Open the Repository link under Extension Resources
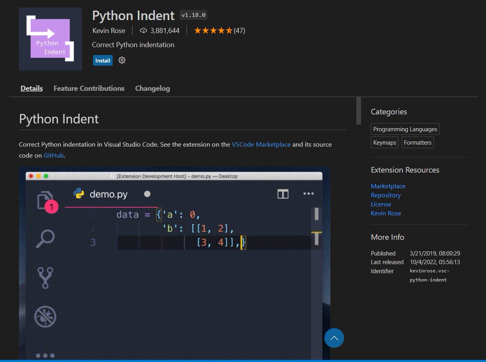 [386, 195]
